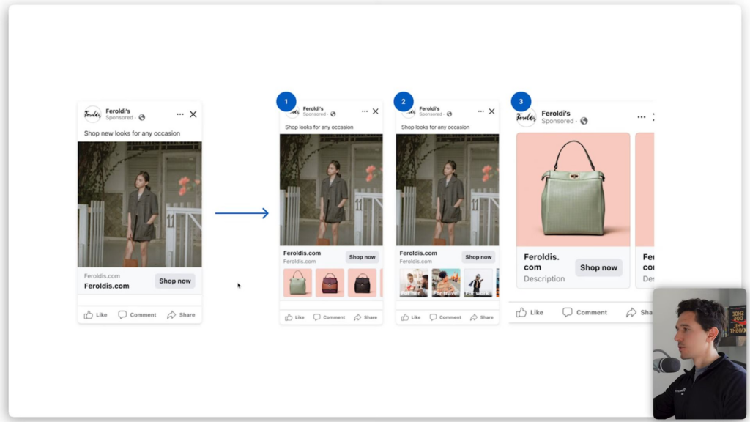Select the For travel thumbnail in ad 2
This screenshot has height=422, width=750.
(x=446, y=283)
